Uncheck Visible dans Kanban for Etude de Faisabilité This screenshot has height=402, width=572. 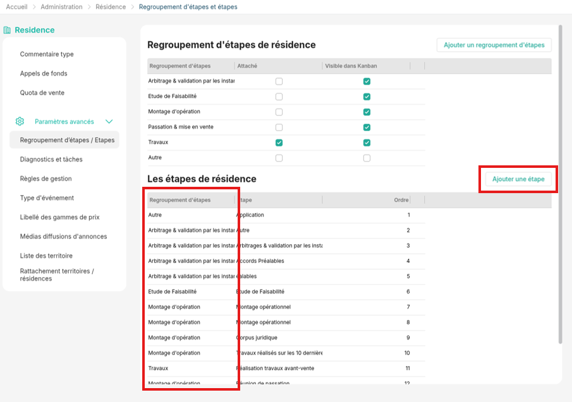367,97
